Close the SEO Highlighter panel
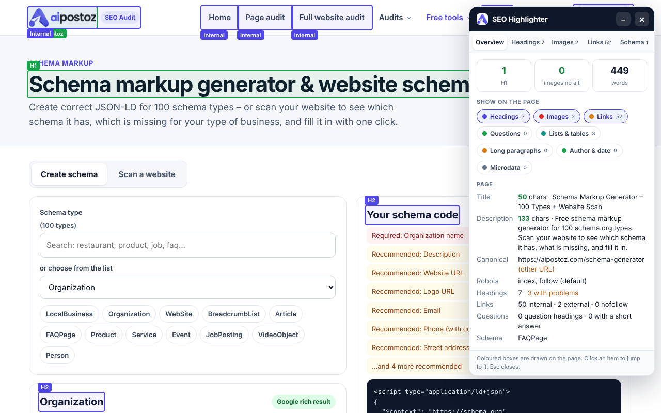The height and width of the screenshot is (413, 661). (642, 20)
